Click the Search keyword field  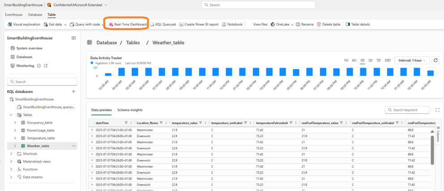407,110
